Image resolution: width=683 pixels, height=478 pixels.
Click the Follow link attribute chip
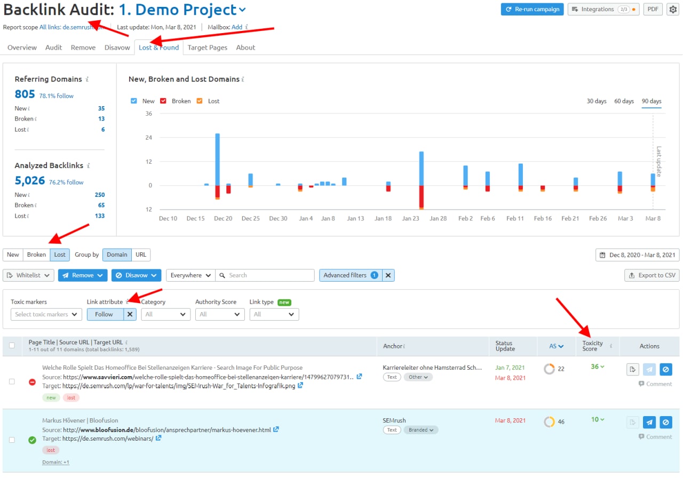coord(105,314)
